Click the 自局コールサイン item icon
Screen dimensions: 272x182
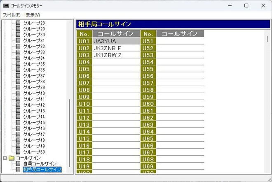[x=18, y=163]
